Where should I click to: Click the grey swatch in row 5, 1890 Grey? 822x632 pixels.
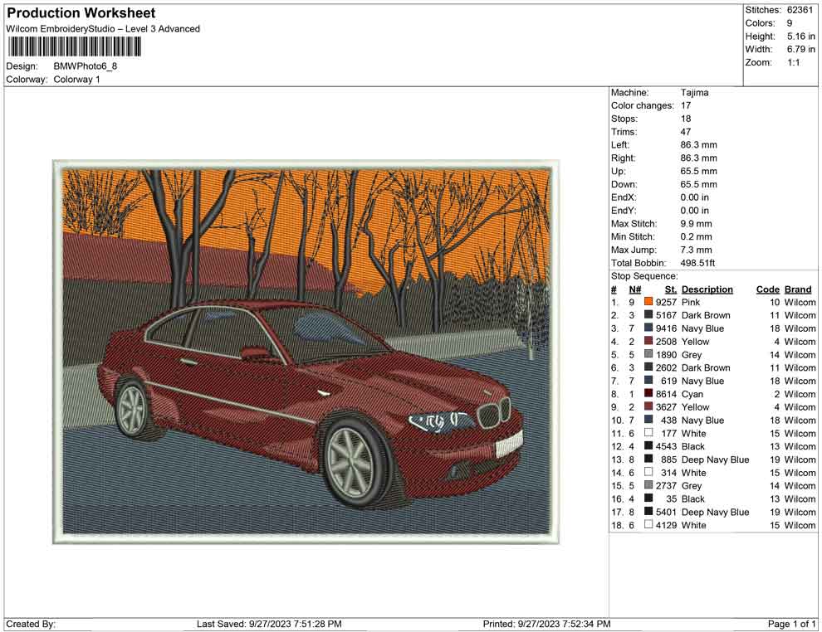click(x=648, y=354)
